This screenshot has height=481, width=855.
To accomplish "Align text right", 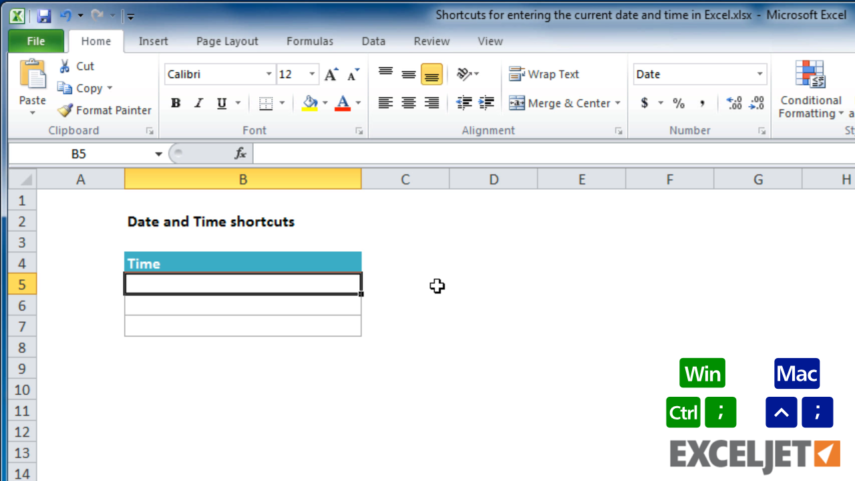I will [x=432, y=103].
